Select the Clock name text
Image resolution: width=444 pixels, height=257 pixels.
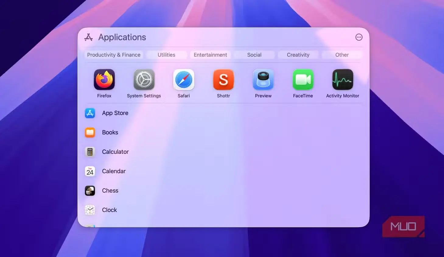tap(110, 210)
